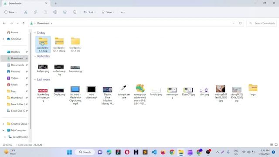This screenshot has height=157, width=279.
Task: Select the intro video.mp4 file
Action: [x=92, y=92]
